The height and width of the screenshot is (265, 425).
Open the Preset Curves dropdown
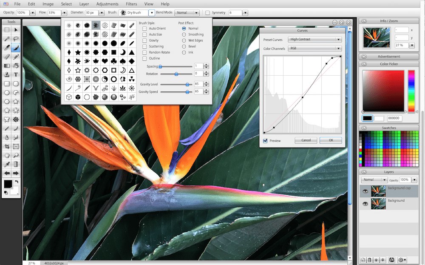pyautogui.click(x=314, y=39)
